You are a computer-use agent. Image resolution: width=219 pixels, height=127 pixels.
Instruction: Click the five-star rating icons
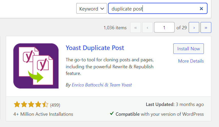click(31, 104)
